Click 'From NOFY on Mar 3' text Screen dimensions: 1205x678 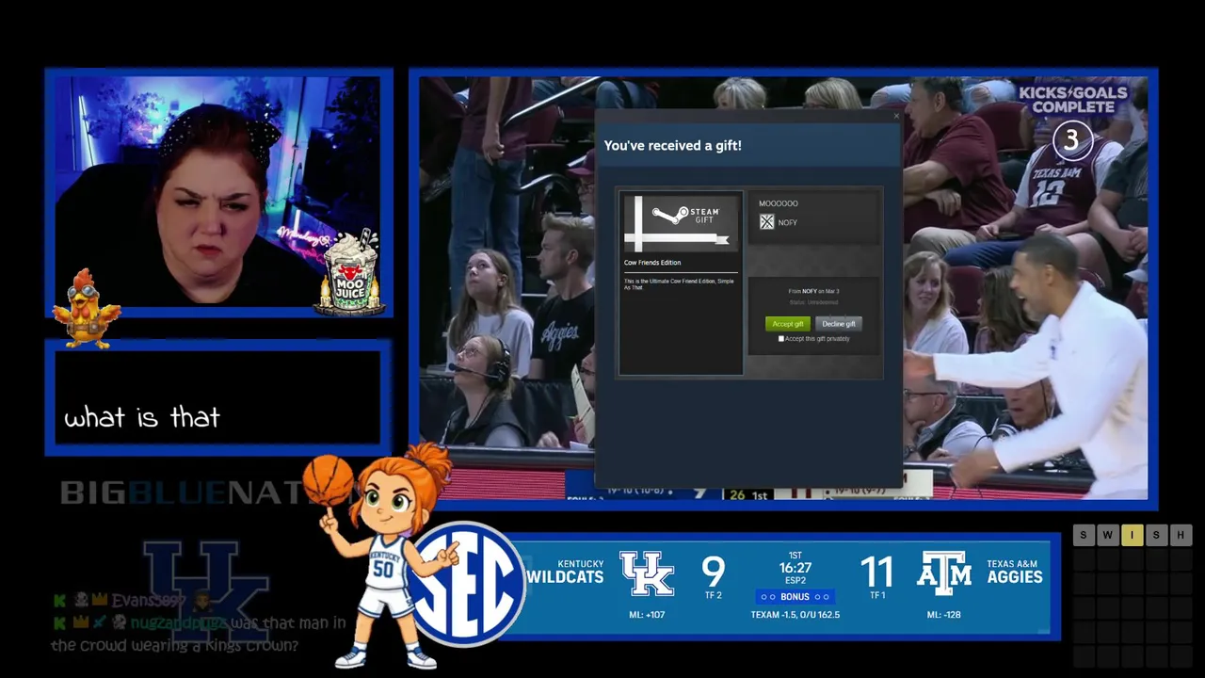click(x=813, y=291)
